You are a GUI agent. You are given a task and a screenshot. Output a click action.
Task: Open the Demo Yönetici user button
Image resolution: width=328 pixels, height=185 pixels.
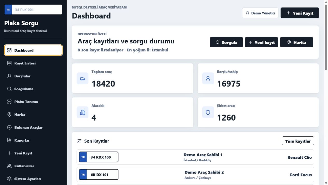tap(260, 13)
